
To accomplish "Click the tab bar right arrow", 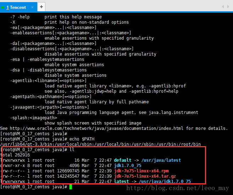I will pos(228,6).
